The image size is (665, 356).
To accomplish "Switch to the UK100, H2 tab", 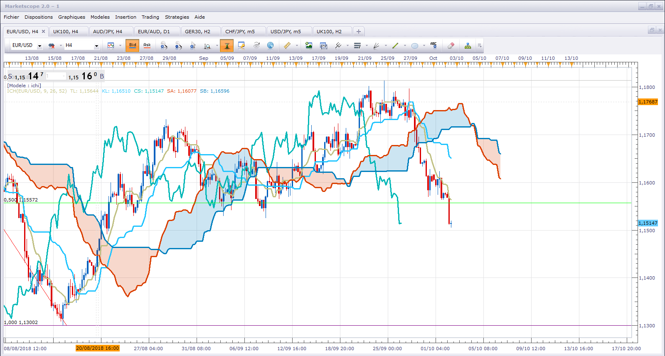I will pyautogui.click(x=332, y=32).
